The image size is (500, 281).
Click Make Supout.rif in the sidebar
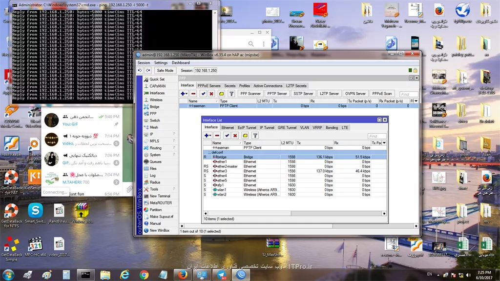click(x=161, y=217)
